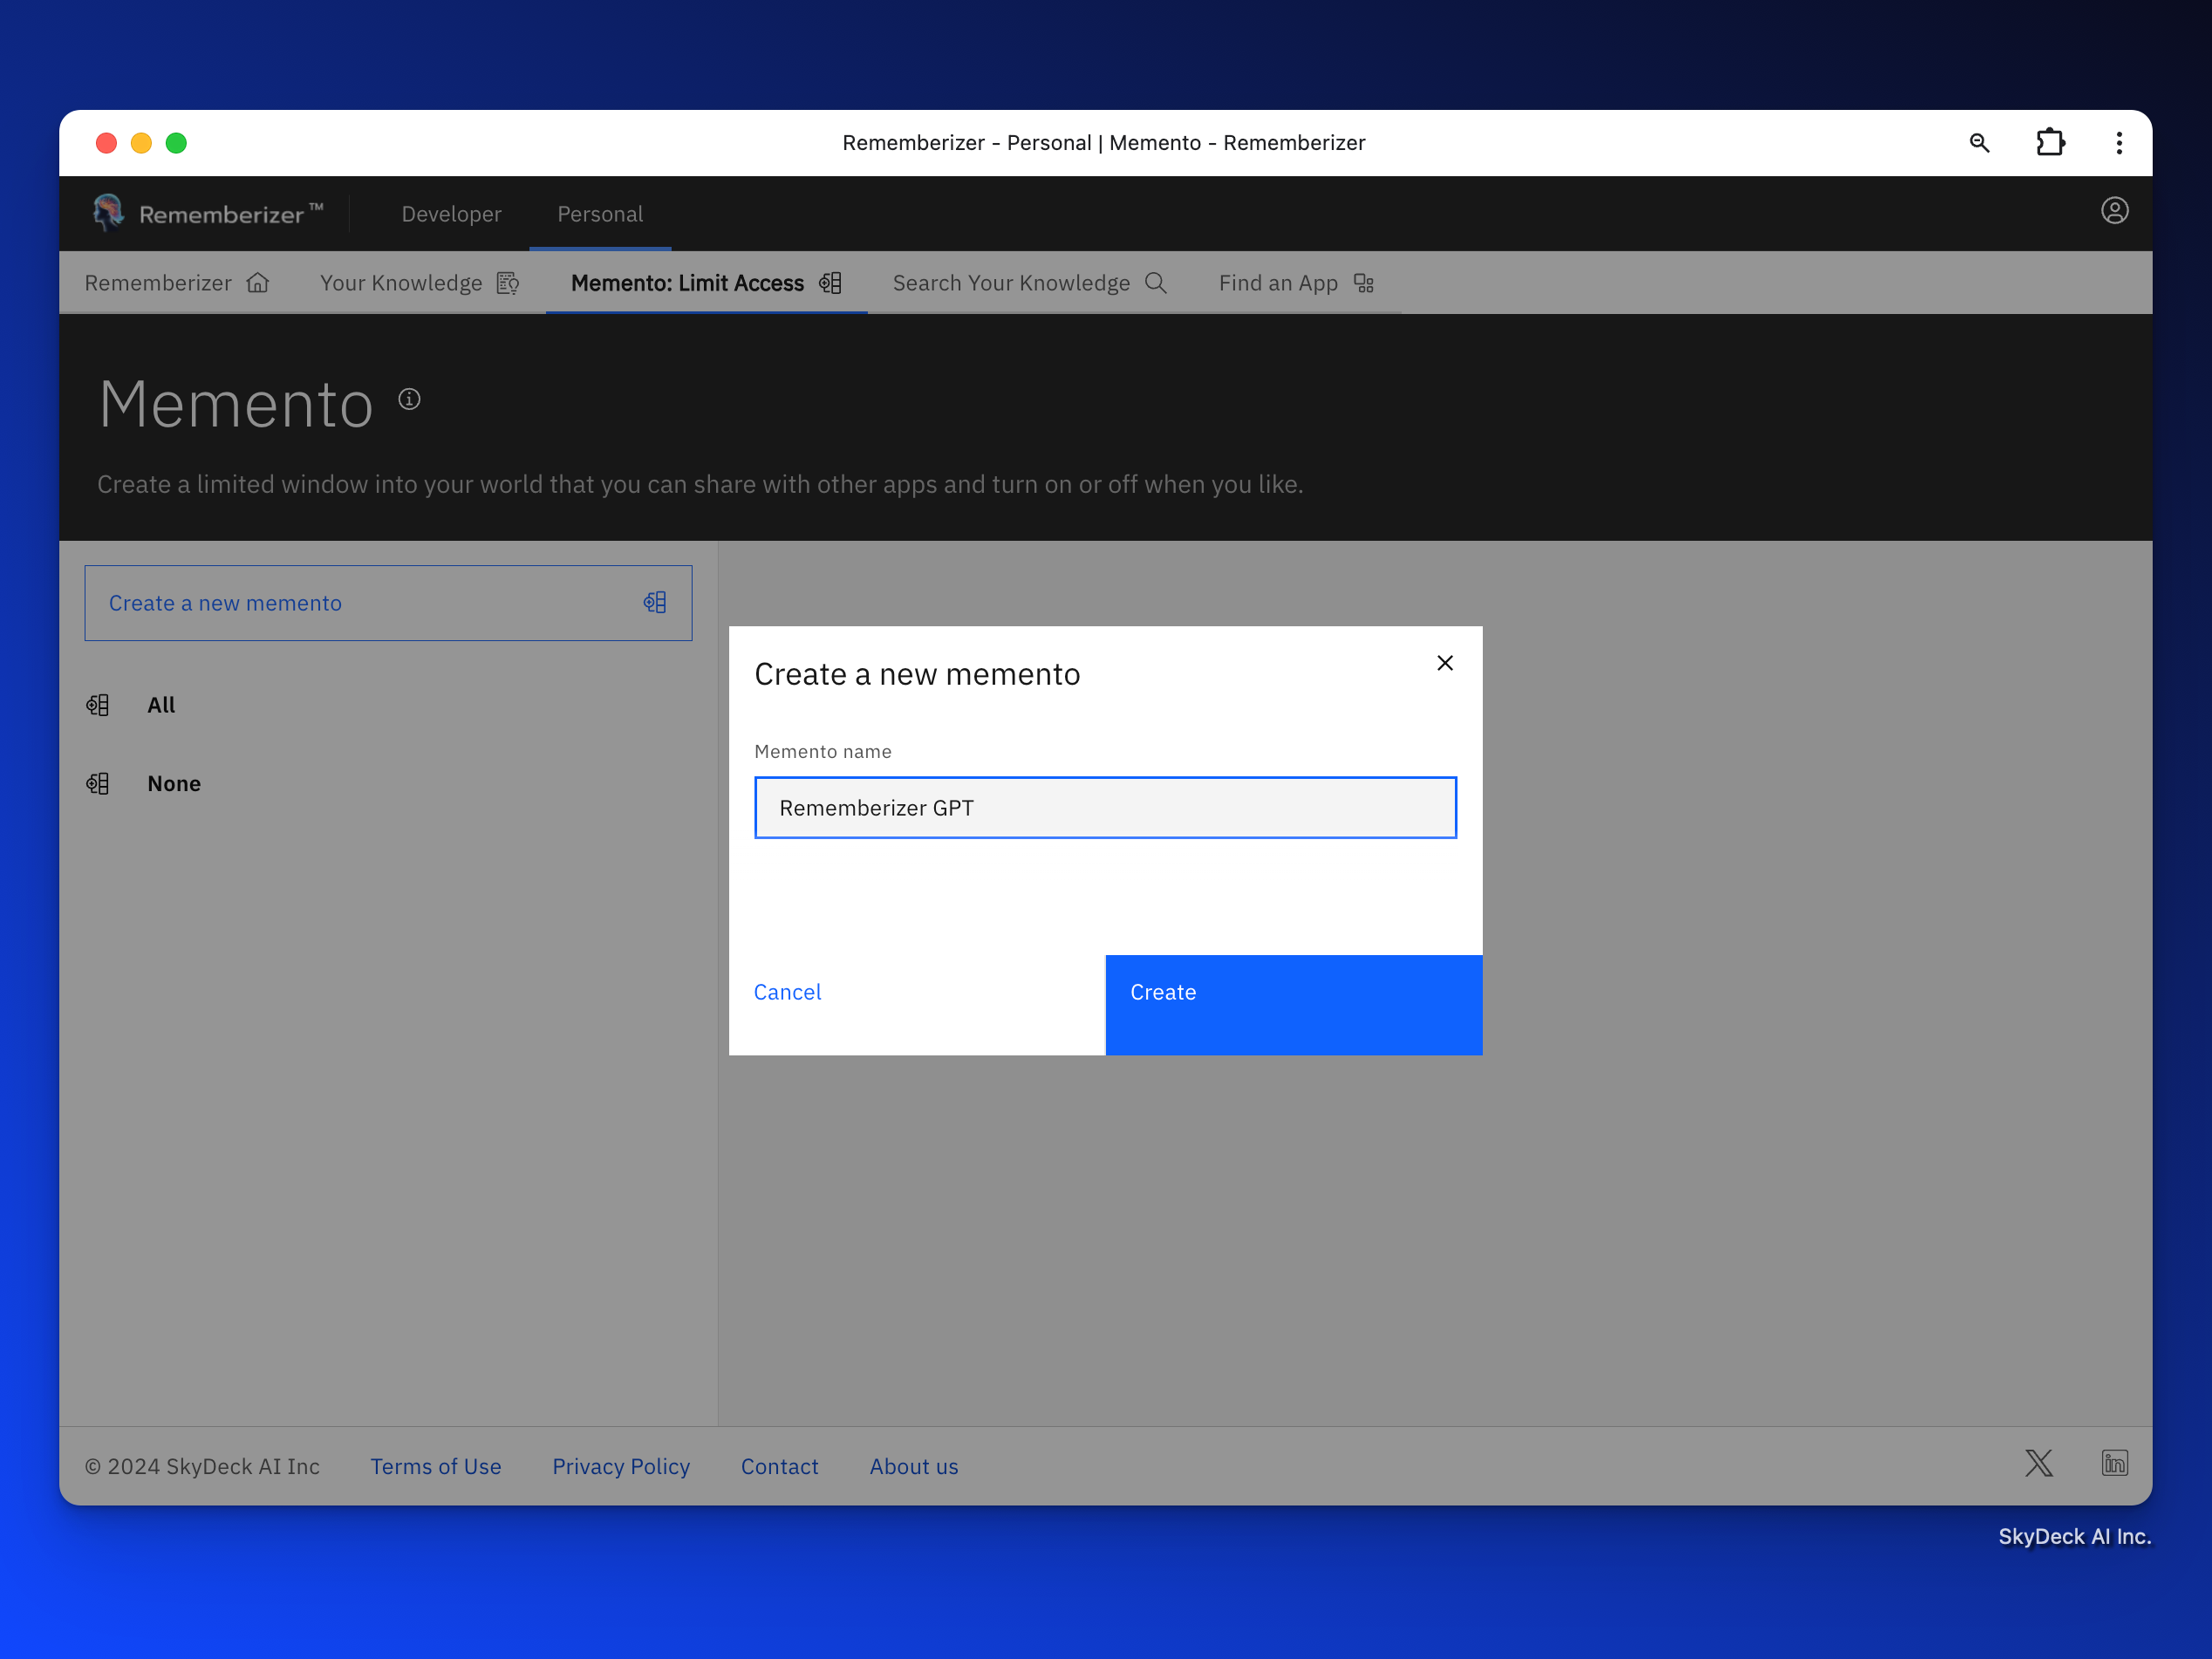Click the Rememberizer logo icon
The height and width of the screenshot is (1659, 2212).
108,212
